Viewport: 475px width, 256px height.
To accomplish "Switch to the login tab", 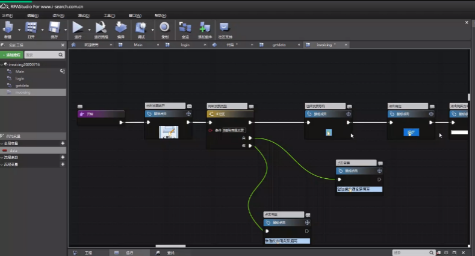I will coord(185,45).
